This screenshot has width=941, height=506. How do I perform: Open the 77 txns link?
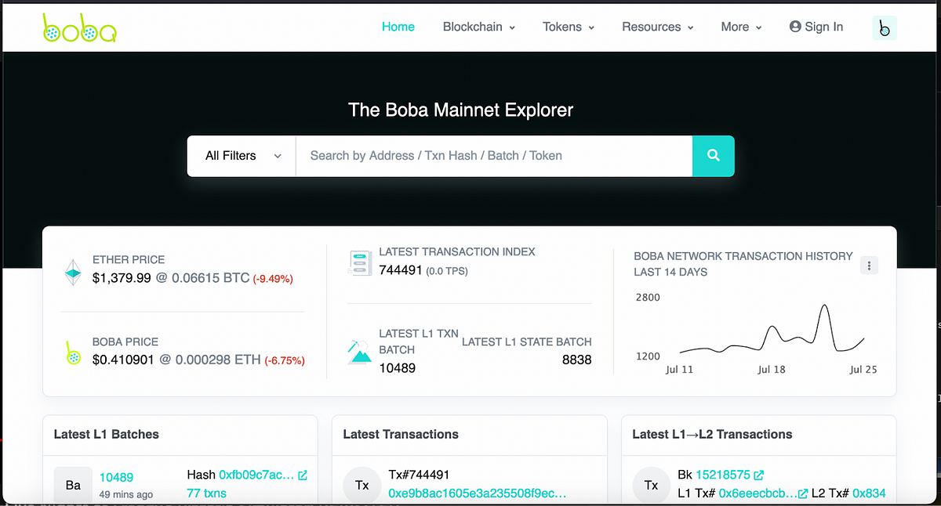pyautogui.click(x=207, y=493)
